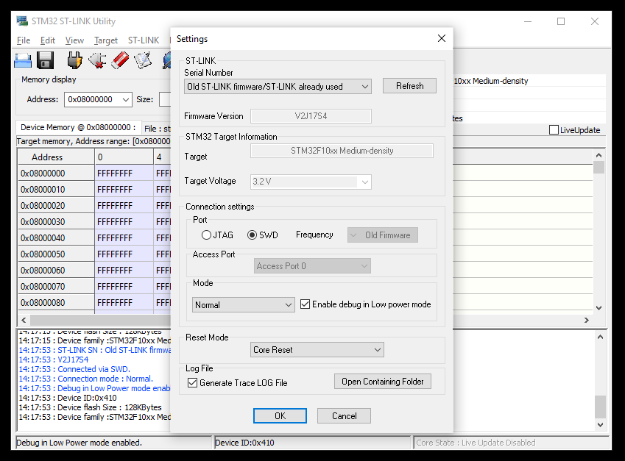The height and width of the screenshot is (461, 625).
Task: Click the Cancel button
Action: click(344, 415)
